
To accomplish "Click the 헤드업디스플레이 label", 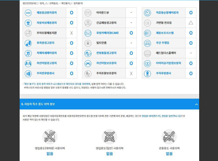I will (x=166, y=53).
